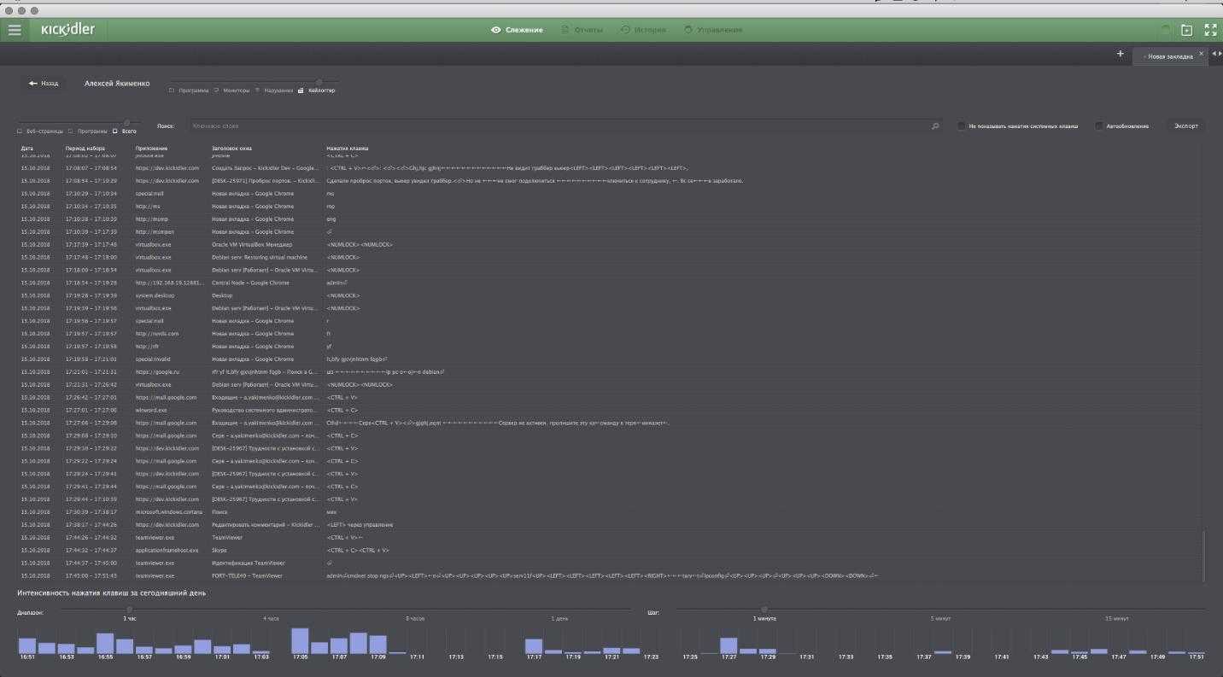Set step slider to 5 минут
Viewport: 1223px width, 677px height.
pos(940,618)
